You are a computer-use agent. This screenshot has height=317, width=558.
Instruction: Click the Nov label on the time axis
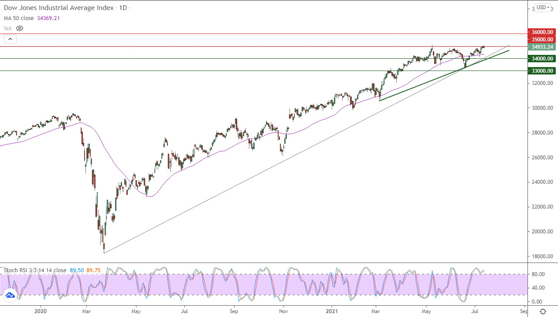point(284,311)
